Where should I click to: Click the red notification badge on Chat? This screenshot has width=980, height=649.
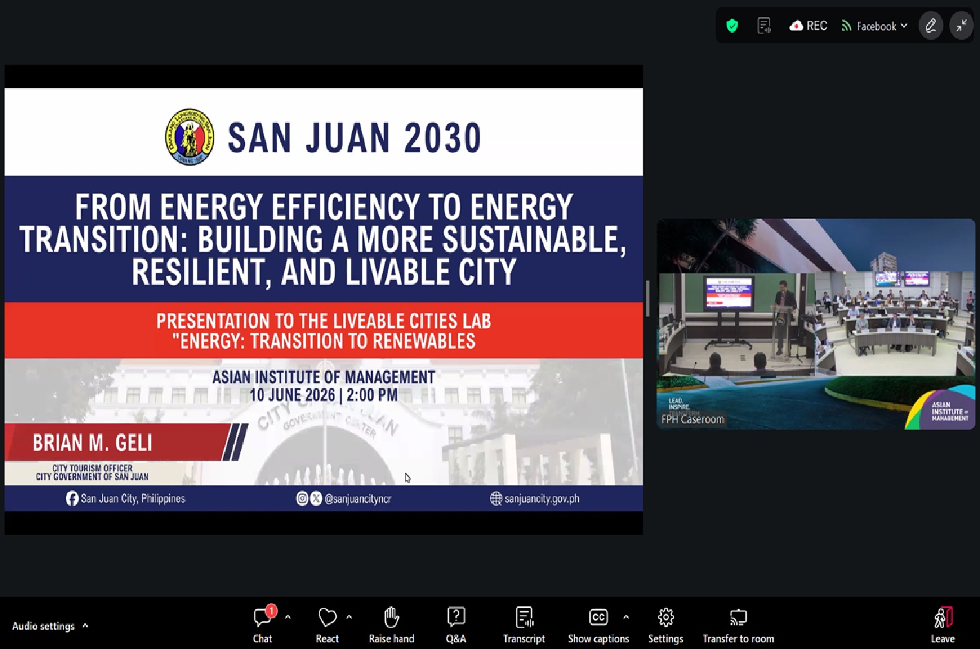(x=270, y=611)
